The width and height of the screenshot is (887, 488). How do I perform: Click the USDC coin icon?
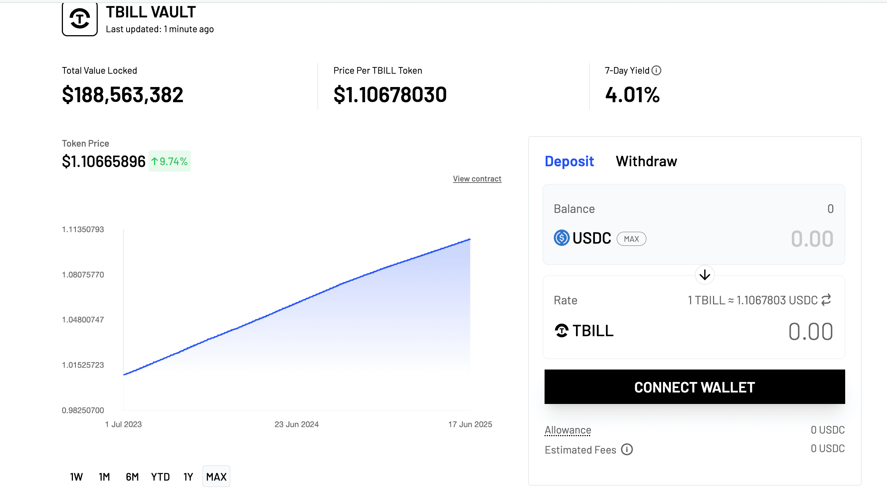pos(562,238)
